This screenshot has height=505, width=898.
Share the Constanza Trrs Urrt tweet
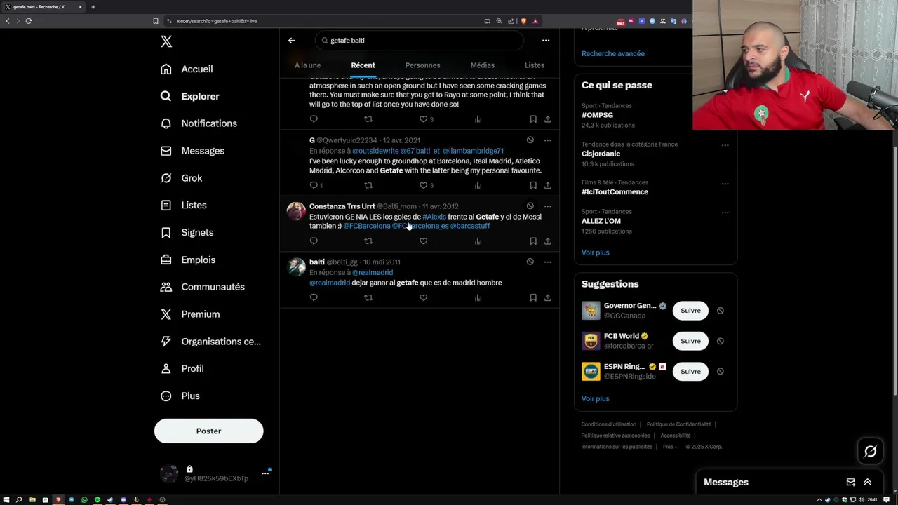[547, 241]
